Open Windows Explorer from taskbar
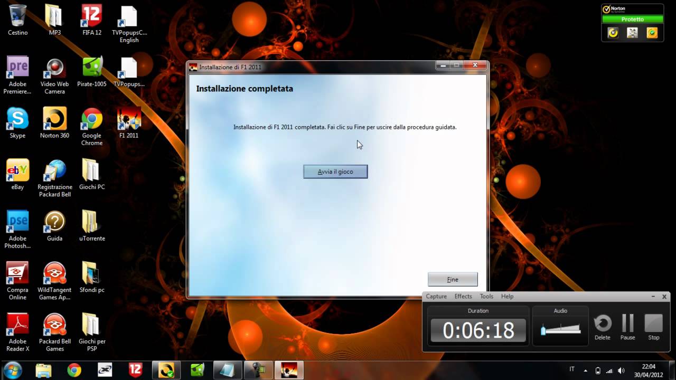The image size is (676, 380). click(x=44, y=370)
